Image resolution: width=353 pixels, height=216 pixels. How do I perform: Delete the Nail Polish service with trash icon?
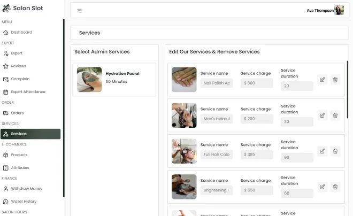pos(335,80)
